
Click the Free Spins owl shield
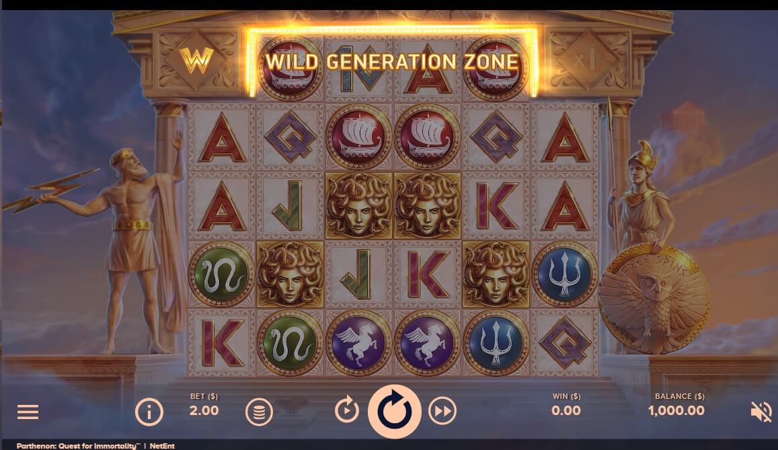click(x=654, y=299)
